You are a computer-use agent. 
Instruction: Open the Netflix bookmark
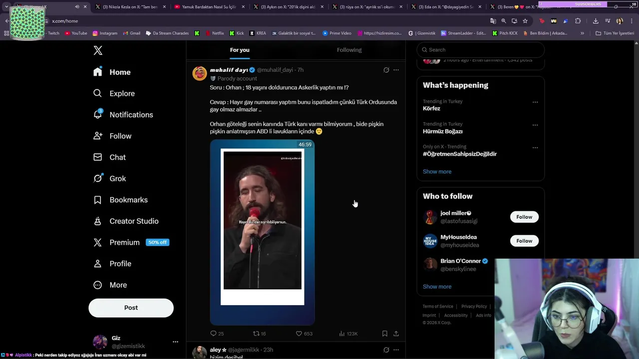214,33
